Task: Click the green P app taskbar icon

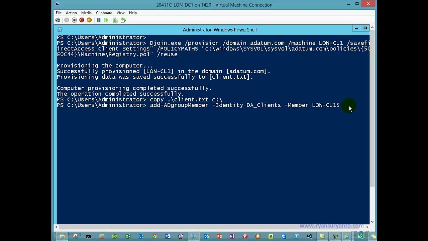Action: [271, 236]
